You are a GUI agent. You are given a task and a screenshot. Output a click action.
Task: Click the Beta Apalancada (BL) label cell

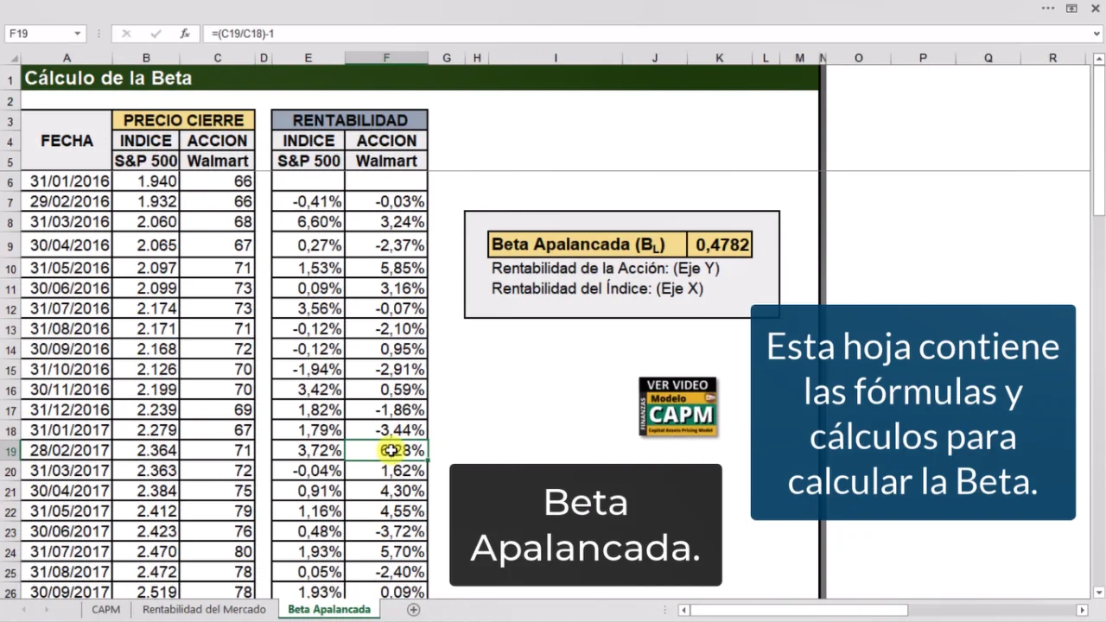(x=588, y=245)
